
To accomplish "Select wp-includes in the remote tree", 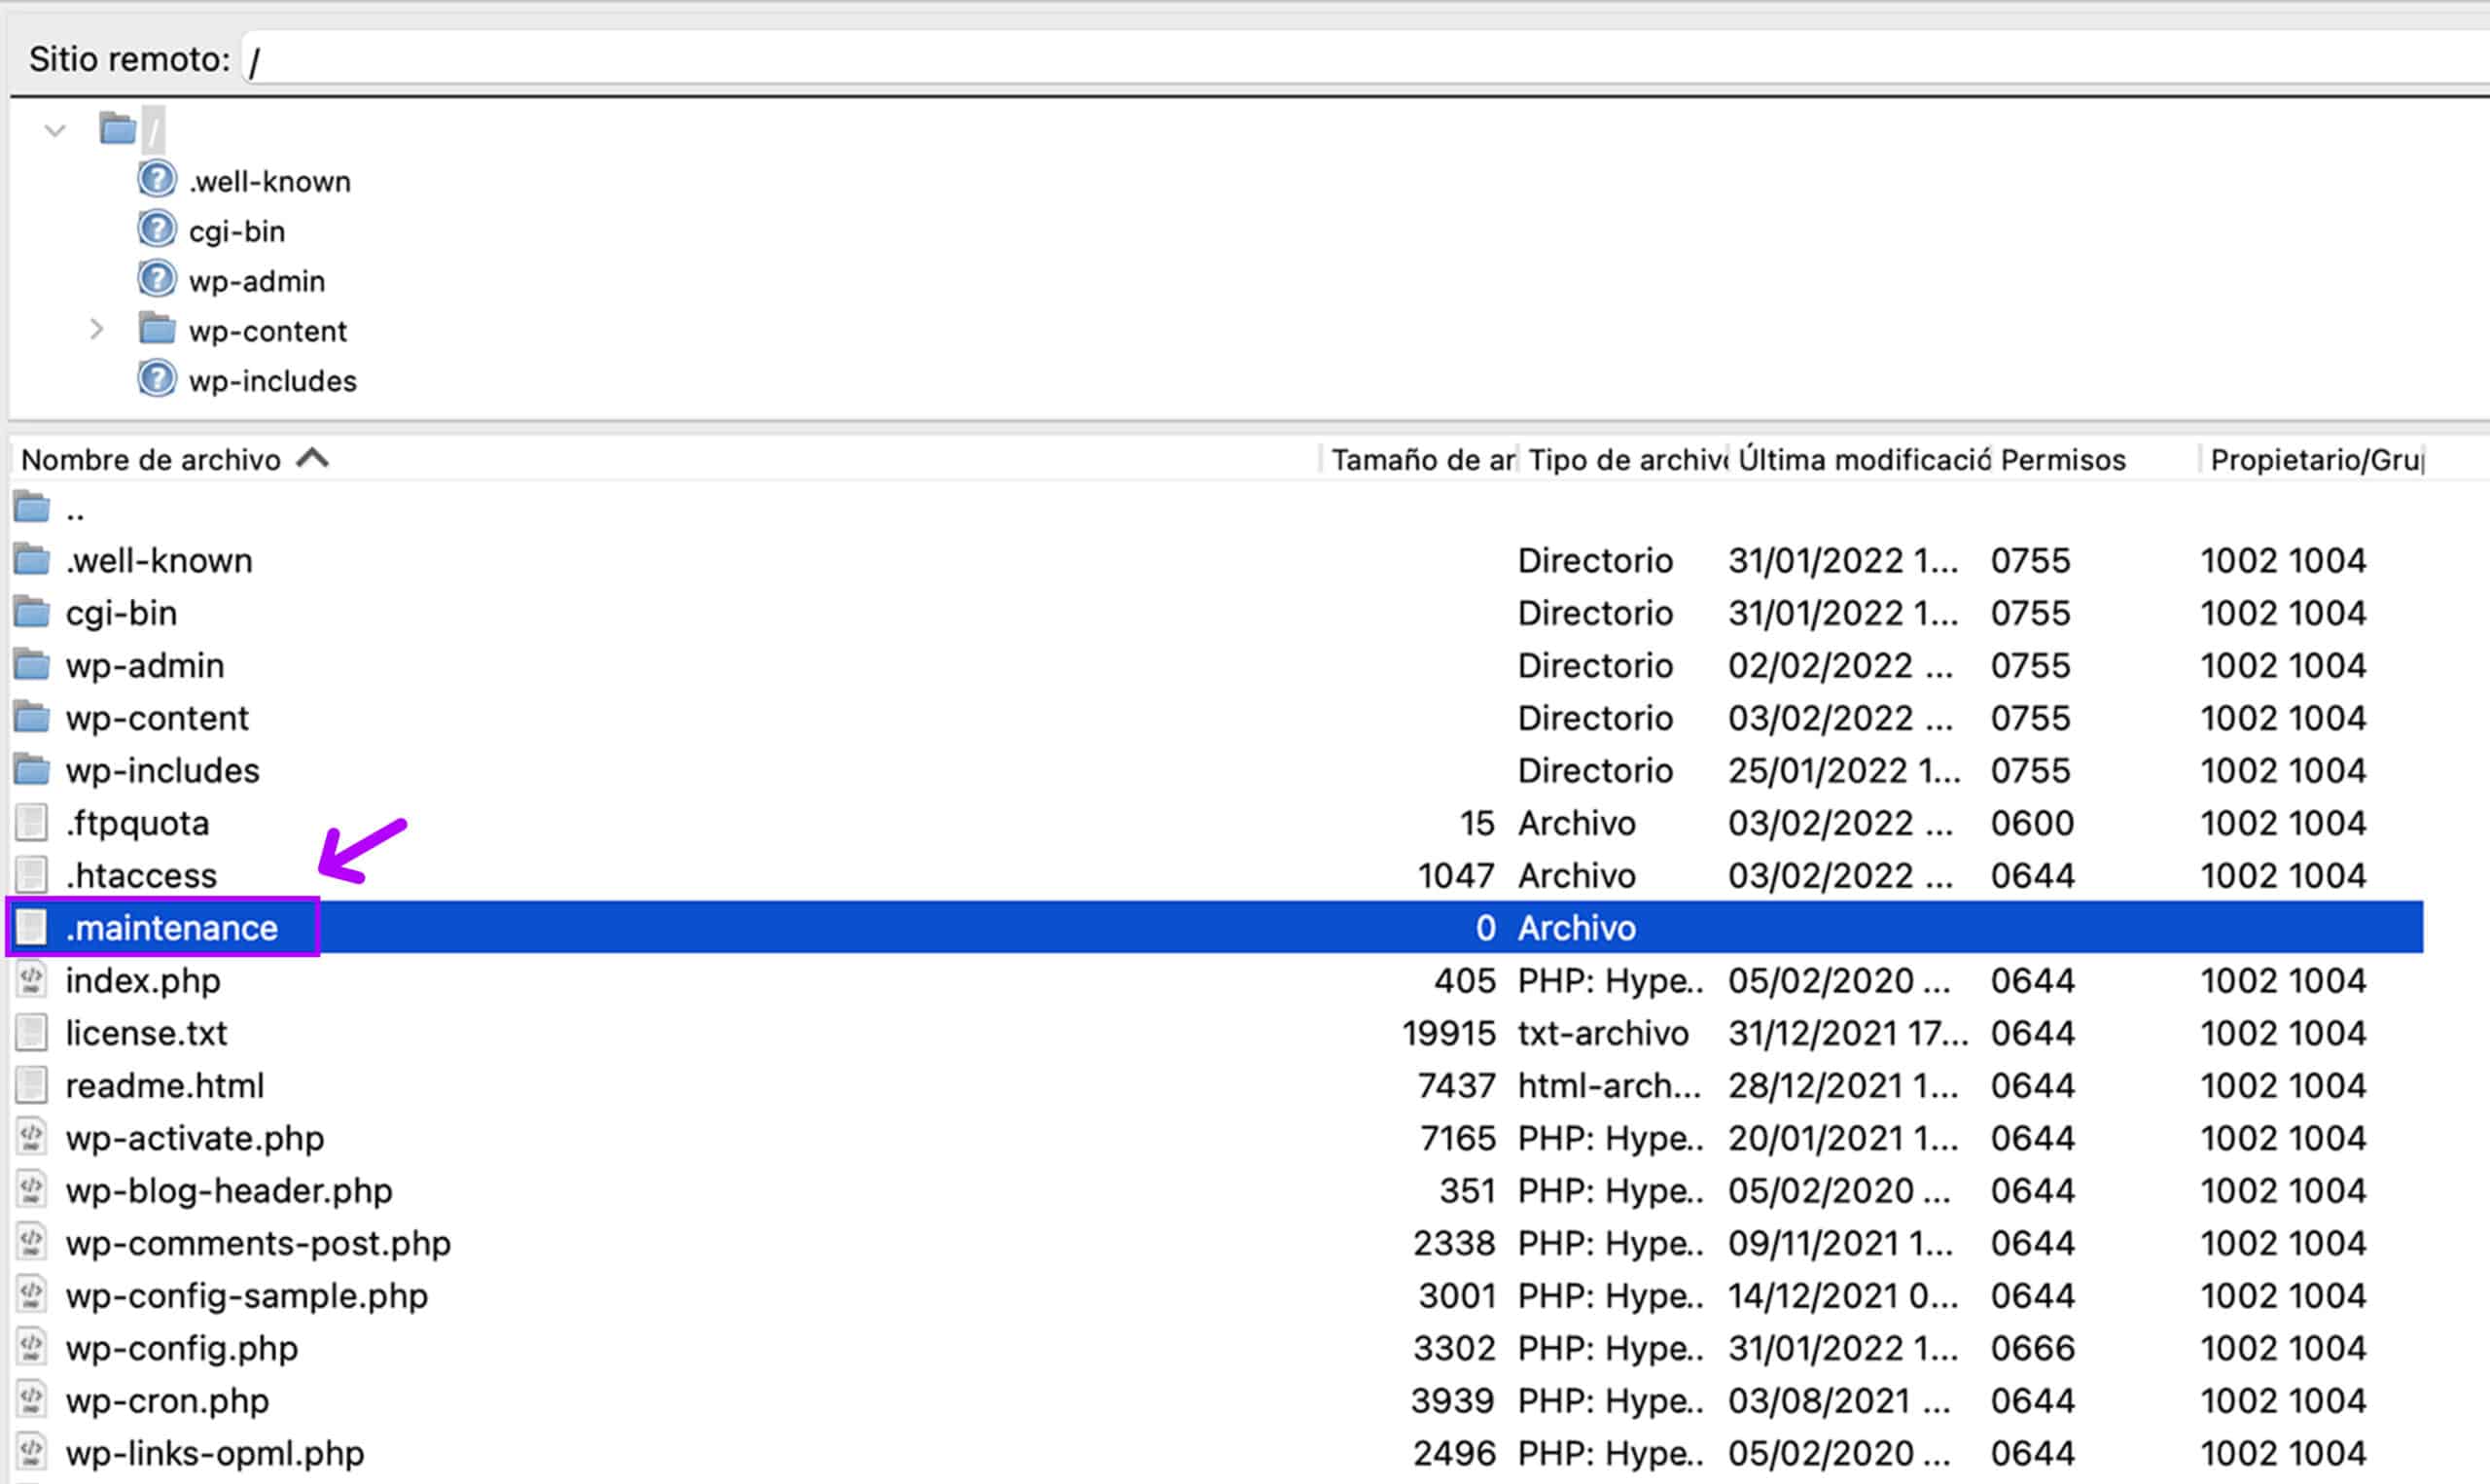I will coord(272,381).
